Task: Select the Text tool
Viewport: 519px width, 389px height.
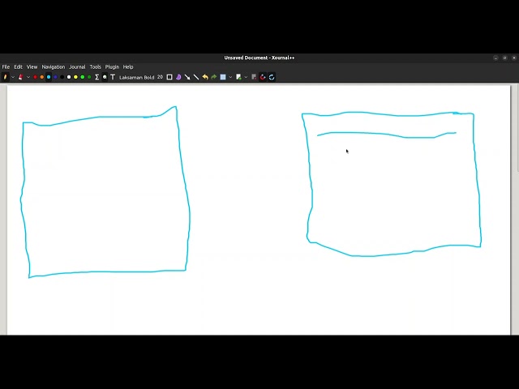Action: [x=113, y=77]
